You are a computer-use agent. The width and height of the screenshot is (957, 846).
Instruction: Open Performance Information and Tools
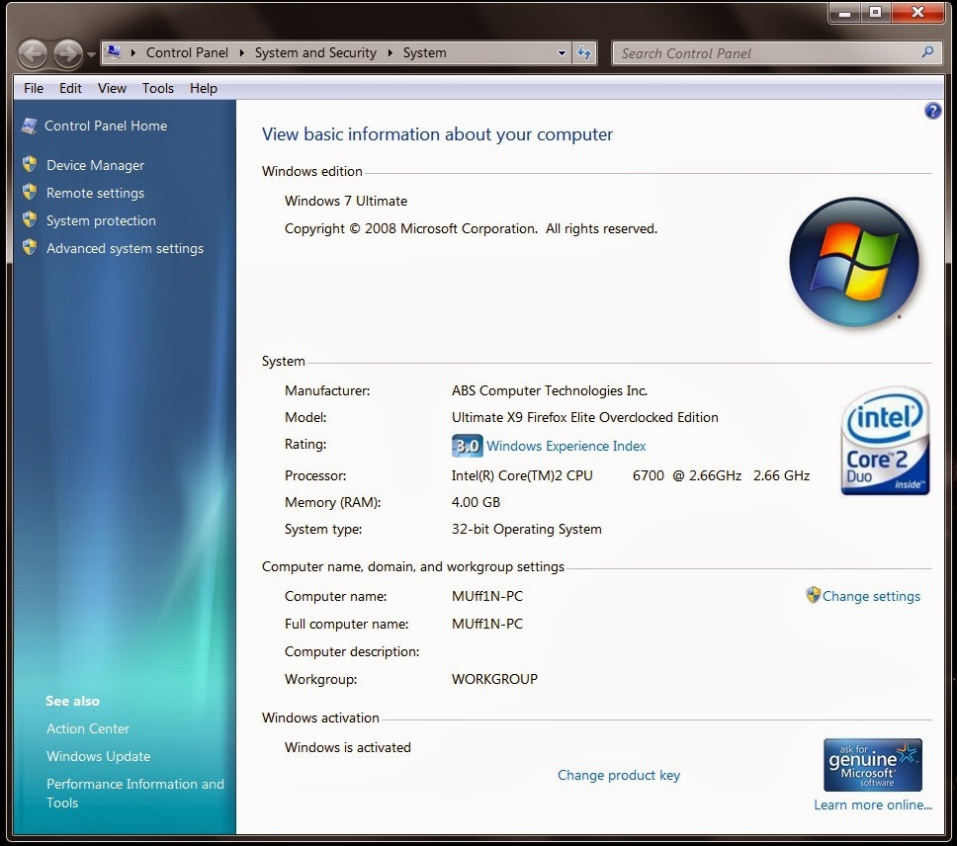[x=134, y=793]
